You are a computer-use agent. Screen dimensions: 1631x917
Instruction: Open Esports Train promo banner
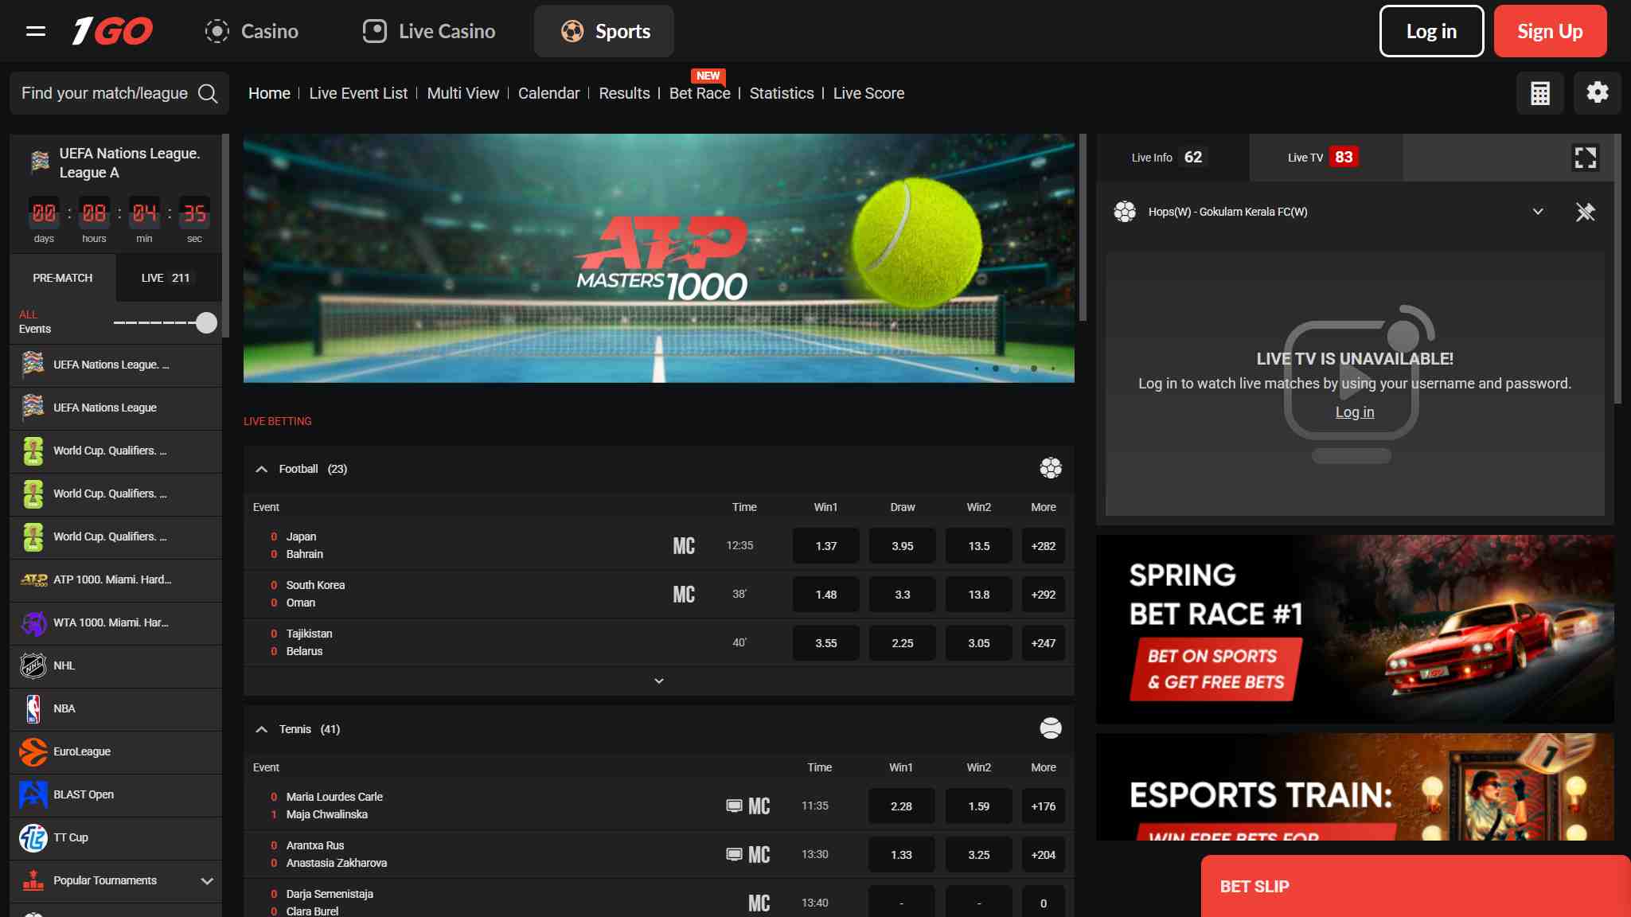(x=1355, y=786)
